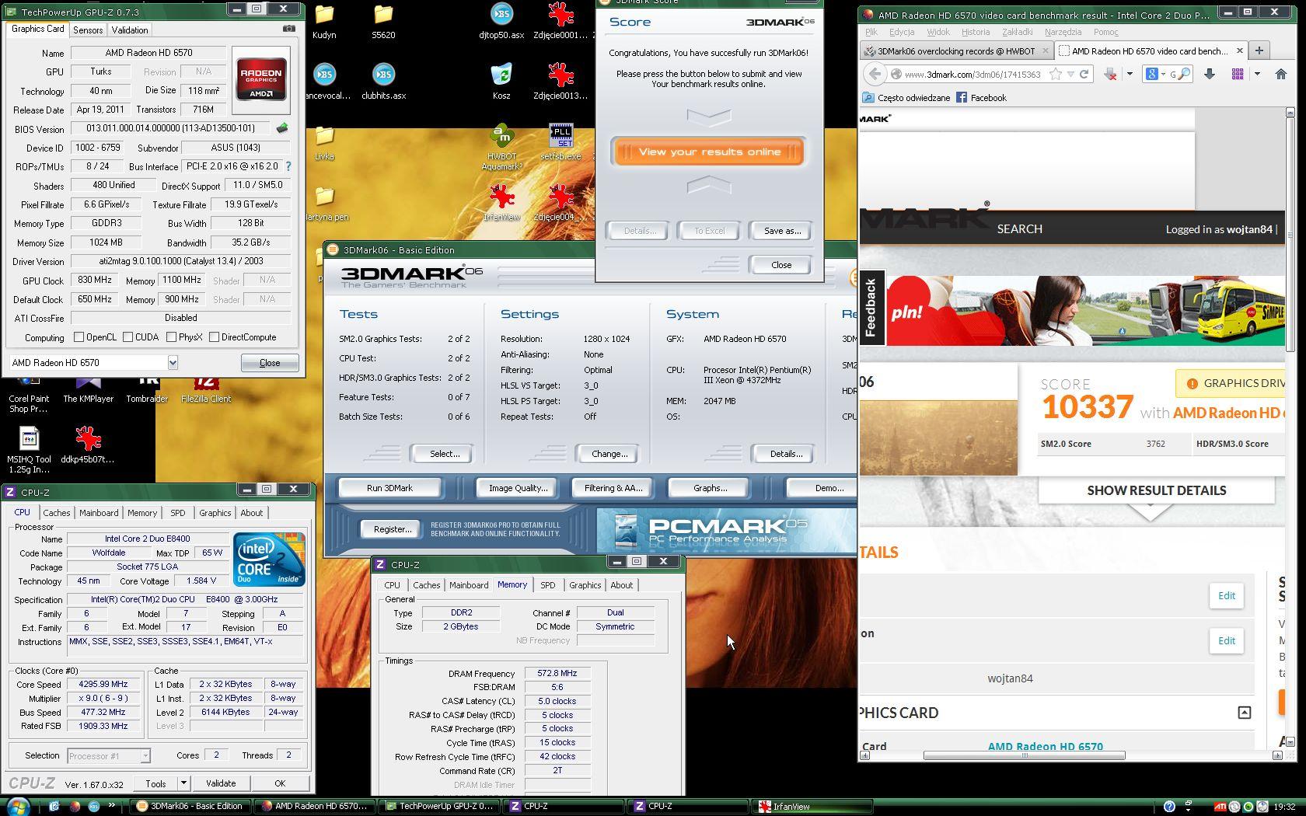Open the Historia menu in Firefox
Screen dimensions: 1306x816
point(976,32)
